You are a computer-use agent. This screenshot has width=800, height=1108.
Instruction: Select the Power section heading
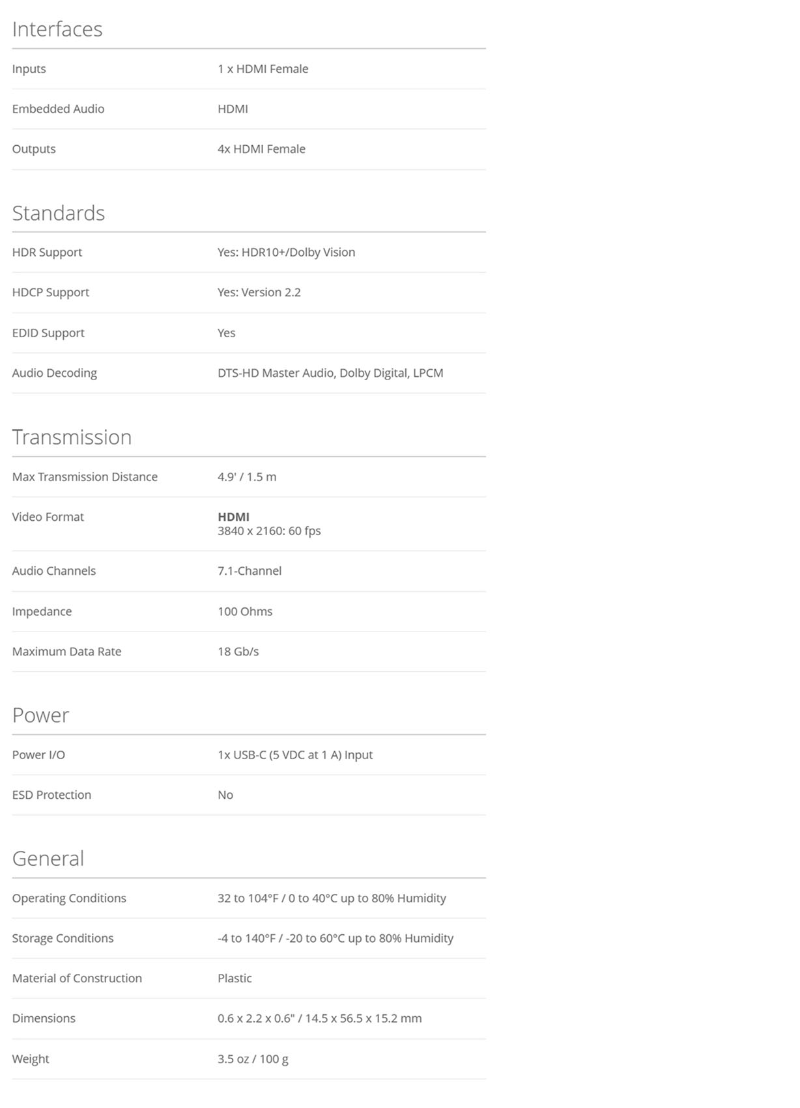pyautogui.click(x=40, y=715)
